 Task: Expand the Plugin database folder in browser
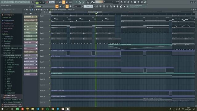9,20
